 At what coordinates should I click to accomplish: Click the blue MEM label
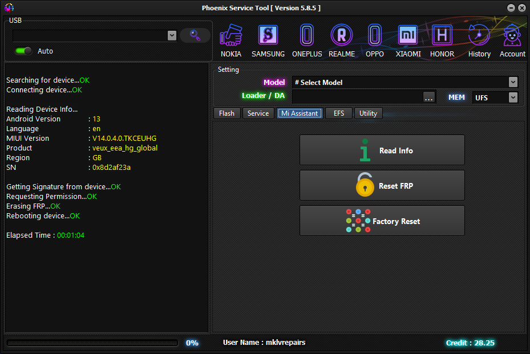[456, 97]
